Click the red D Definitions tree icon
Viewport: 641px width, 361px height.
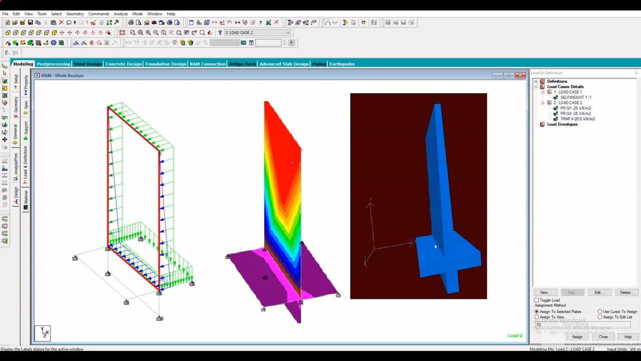(x=542, y=81)
